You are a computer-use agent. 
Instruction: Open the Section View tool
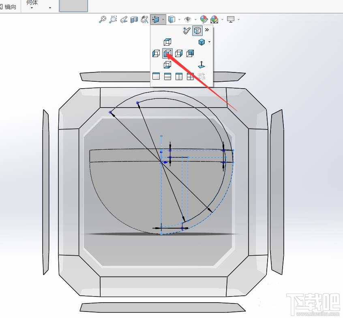(x=134, y=19)
